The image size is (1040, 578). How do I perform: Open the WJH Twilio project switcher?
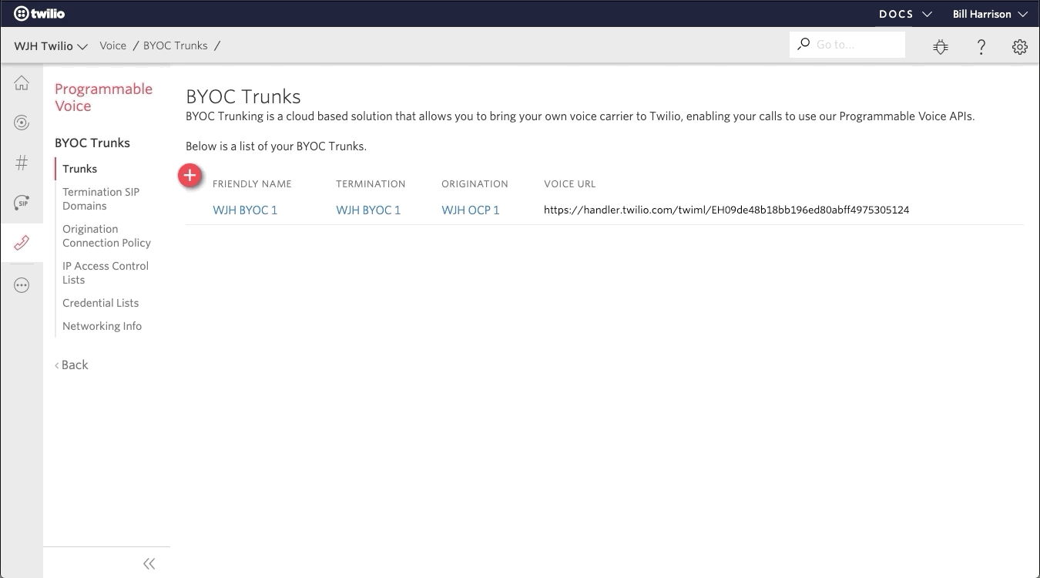(51, 46)
